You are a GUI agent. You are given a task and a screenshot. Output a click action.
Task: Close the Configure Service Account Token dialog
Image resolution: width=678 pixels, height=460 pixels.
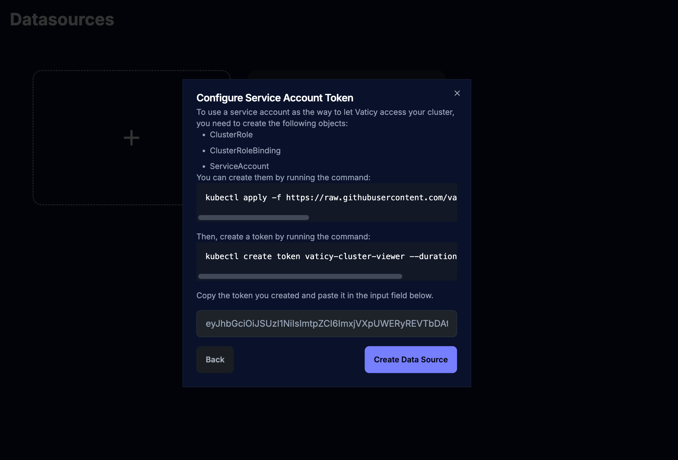click(457, 93)
